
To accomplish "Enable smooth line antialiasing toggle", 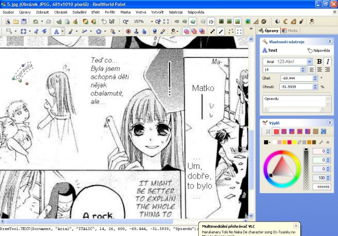I will pos(221,31).
